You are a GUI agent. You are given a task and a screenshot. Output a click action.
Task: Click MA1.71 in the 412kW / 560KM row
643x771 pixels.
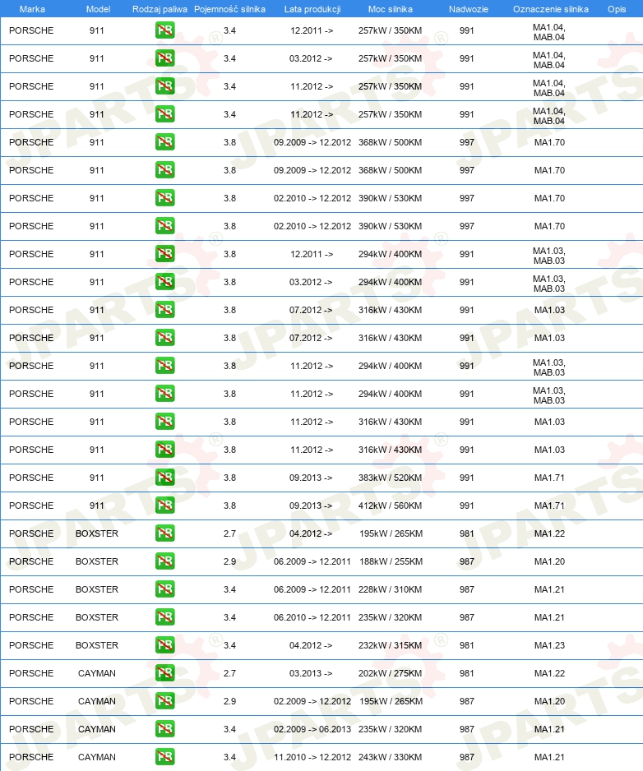[549, 506]
